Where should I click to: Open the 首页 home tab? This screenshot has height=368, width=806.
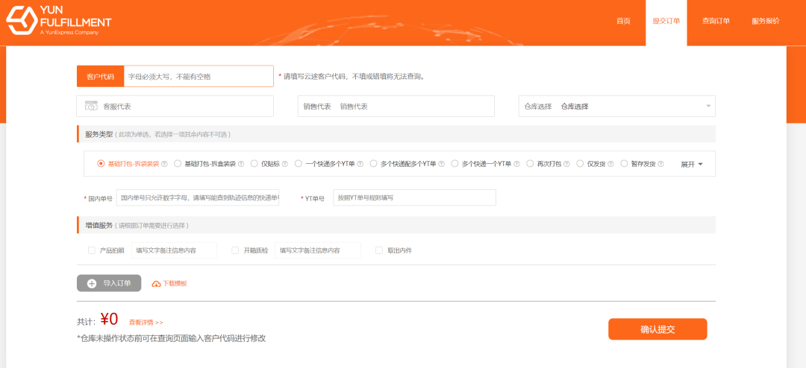click(x=623, y=21)
